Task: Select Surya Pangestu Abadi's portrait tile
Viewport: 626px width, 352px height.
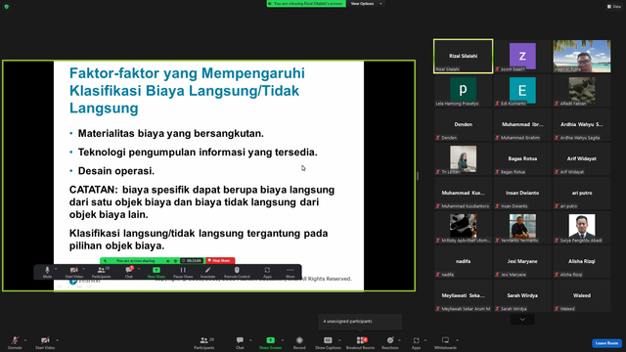Action: tap(582, 227)
